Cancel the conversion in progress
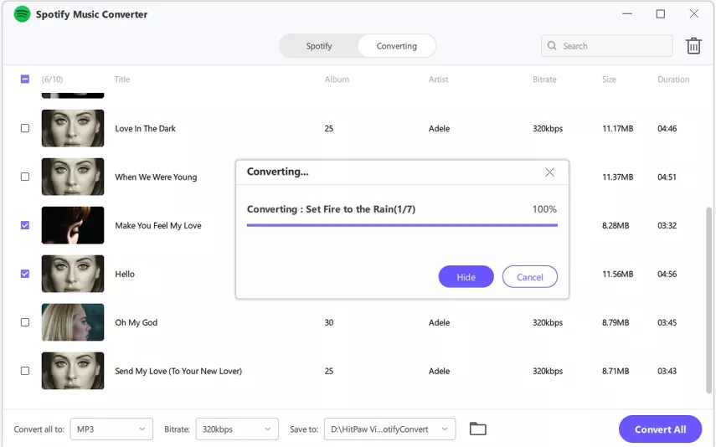The image size is (716, 447). click(x=529, y=277)
